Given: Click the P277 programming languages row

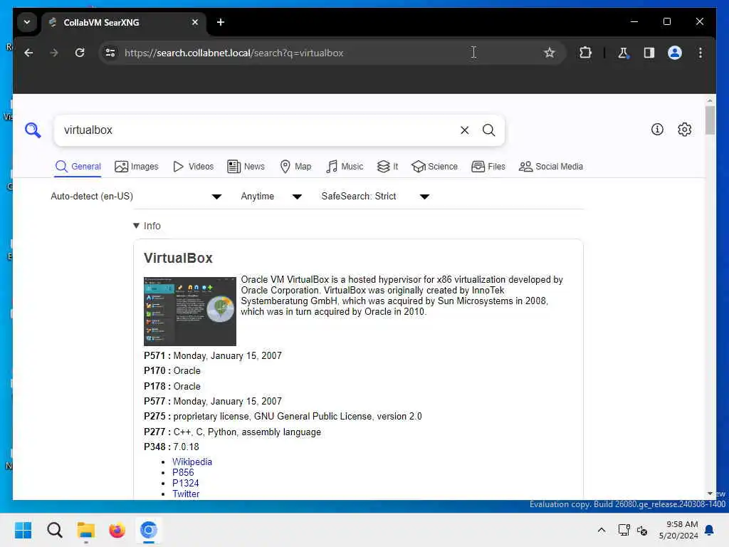Looking at the screenshot, I should (233, 432).
